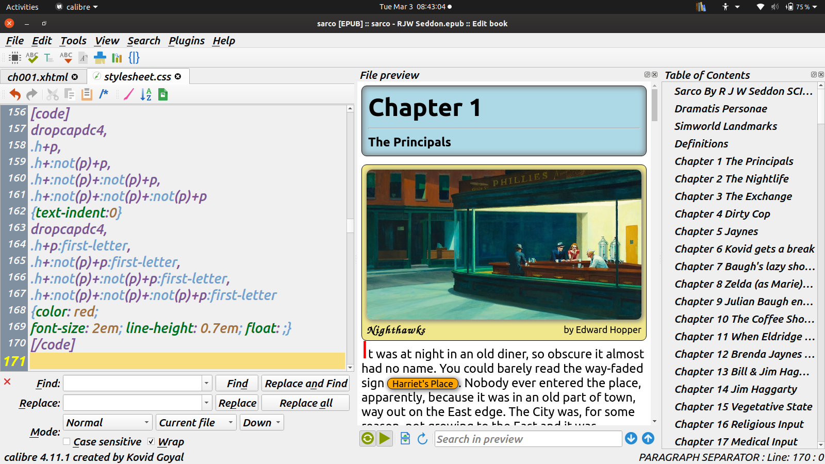Open the Search menu
The image size is (825, 464).
tap(144, 41)
